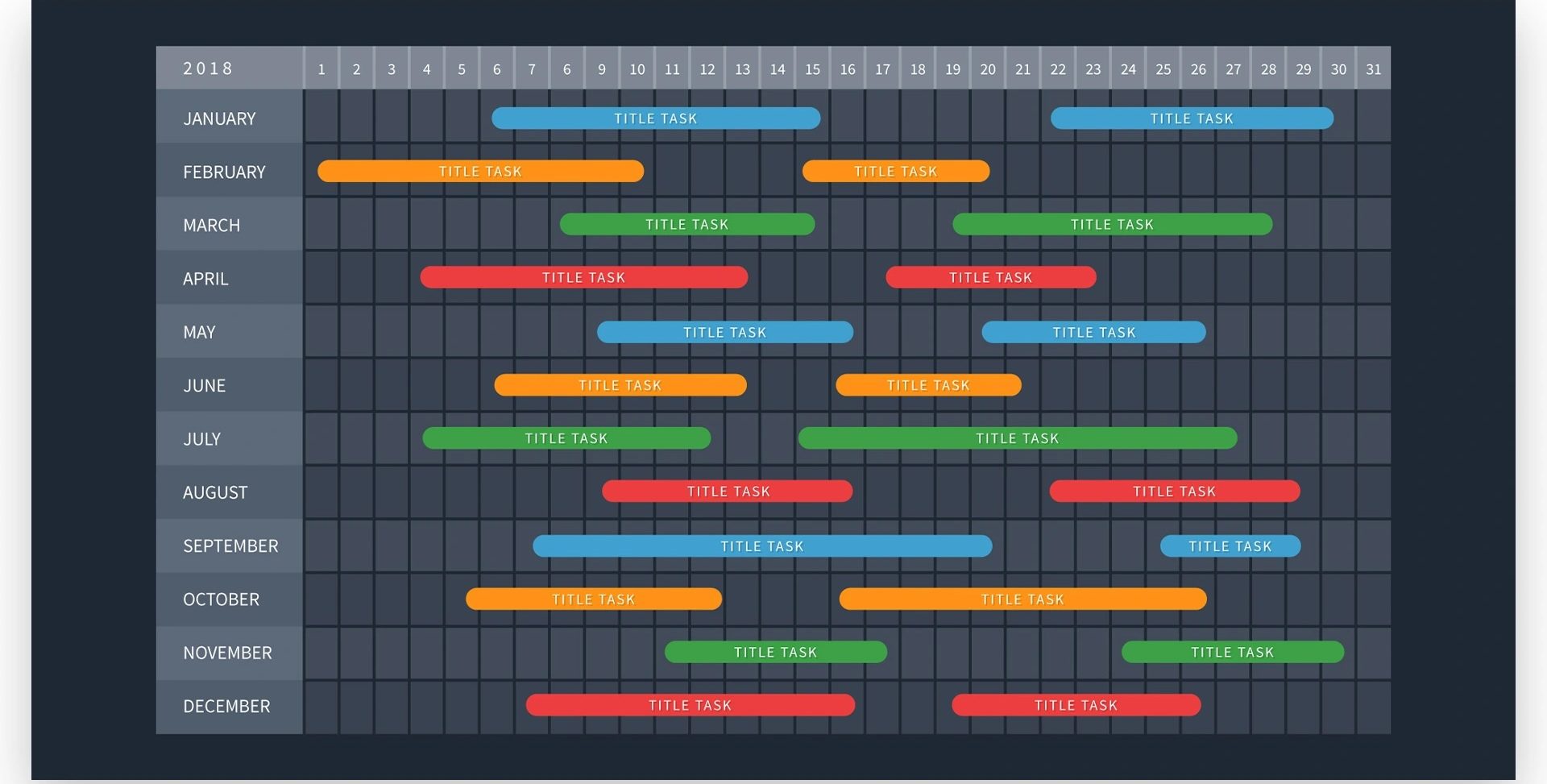Open the short blue bar in September

coord(1230,546)
